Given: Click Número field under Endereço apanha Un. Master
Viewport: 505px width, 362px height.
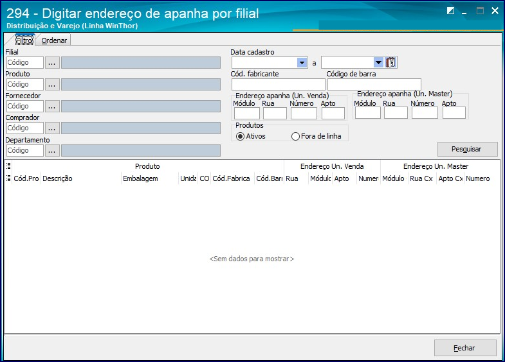Looking at the screenshot, I should pyautogui.click(x=425, y=113).
